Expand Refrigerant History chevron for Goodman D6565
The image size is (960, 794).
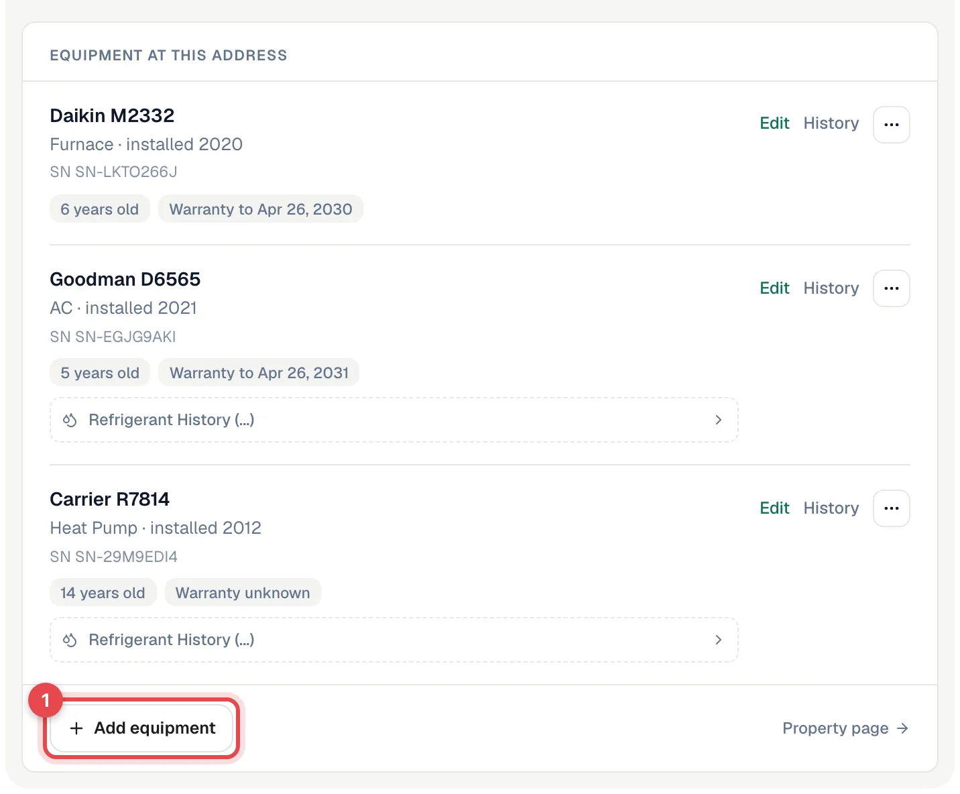[718, 420]
